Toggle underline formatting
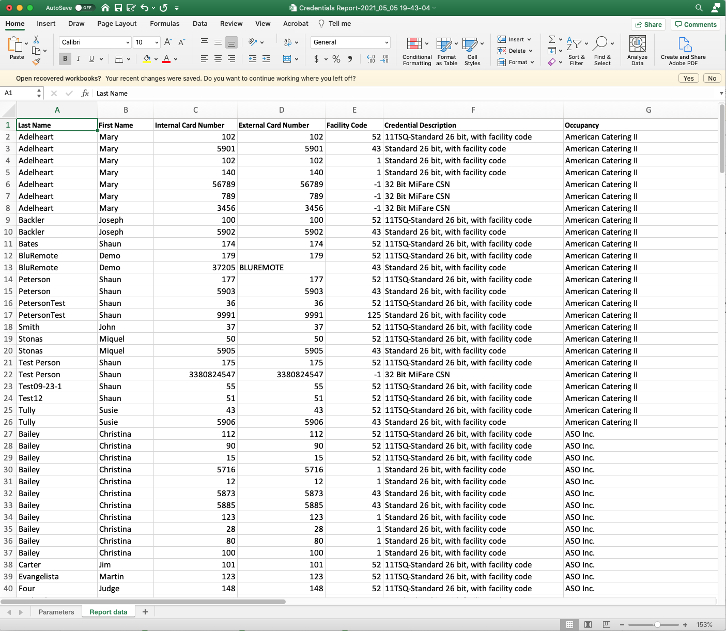 click(91, 58)
